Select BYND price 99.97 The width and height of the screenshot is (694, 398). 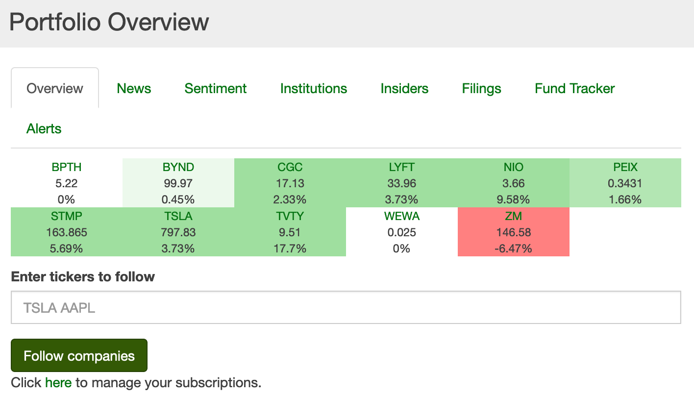178,183
